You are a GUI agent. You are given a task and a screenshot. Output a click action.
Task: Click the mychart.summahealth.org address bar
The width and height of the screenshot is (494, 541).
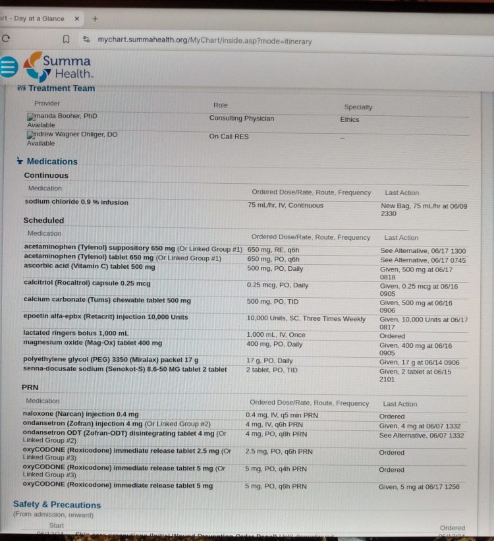(x=204, y=40)
